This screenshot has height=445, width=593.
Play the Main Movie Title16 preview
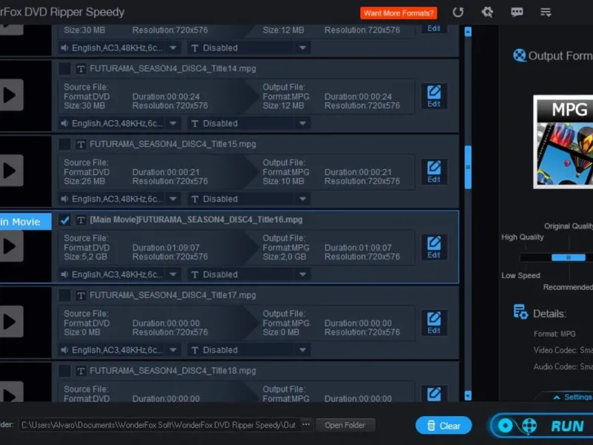point(10,246)
